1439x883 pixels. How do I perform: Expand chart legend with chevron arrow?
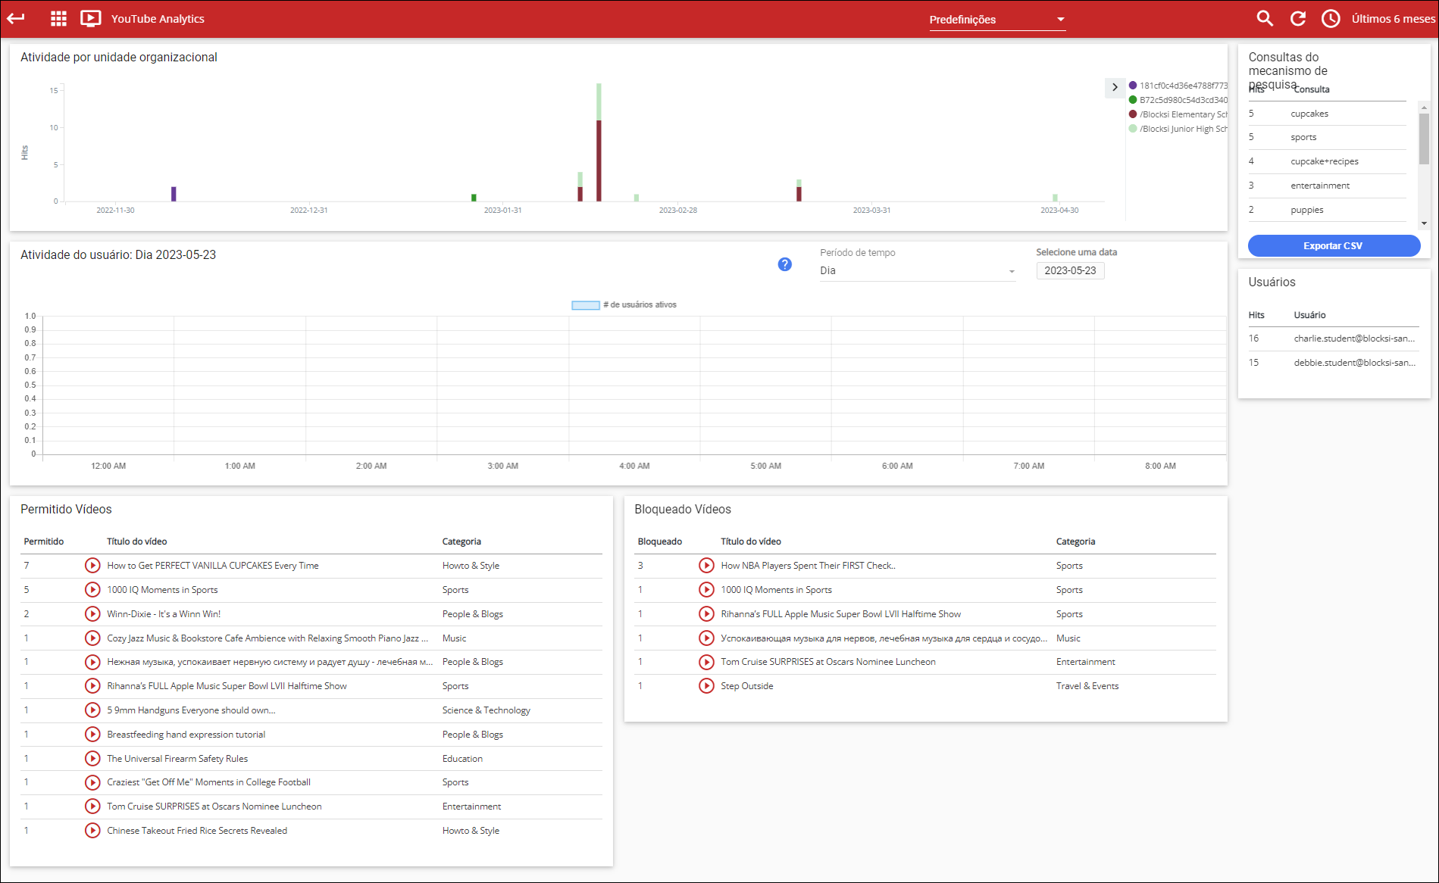pos(1115,87)
